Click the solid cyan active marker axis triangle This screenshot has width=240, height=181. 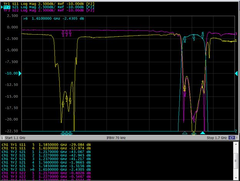(x=203, y=133)
